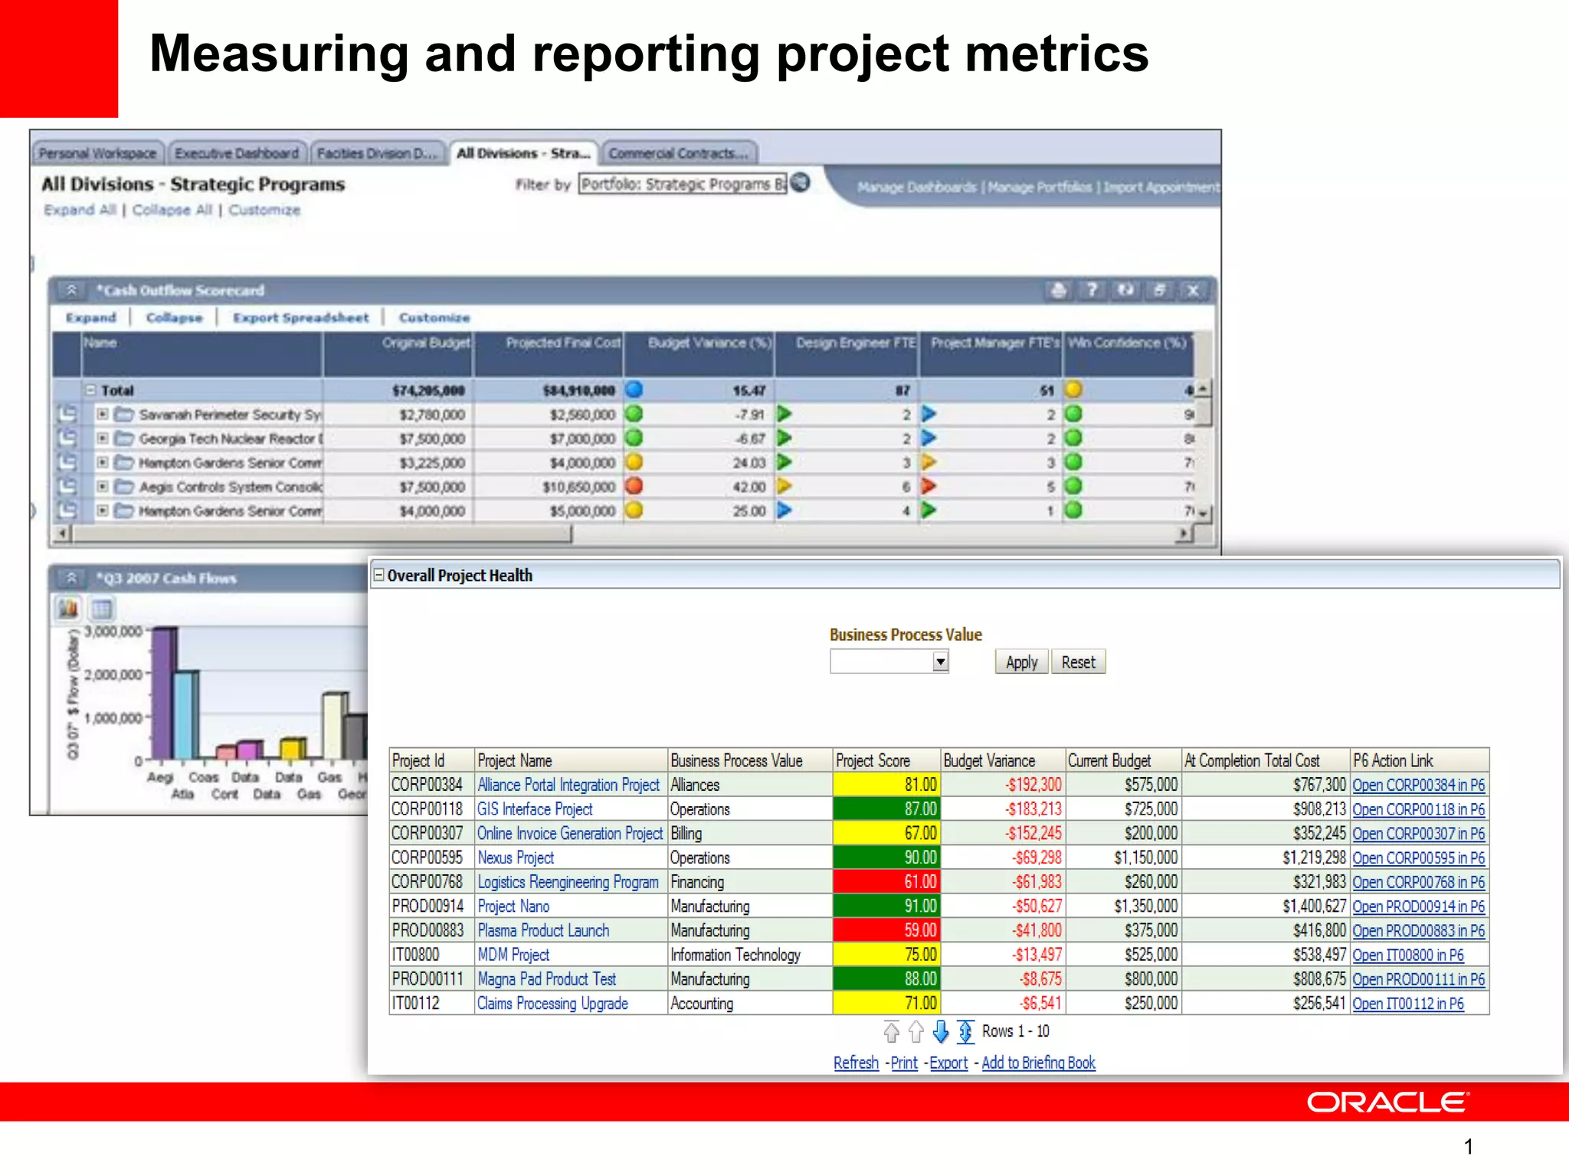Open the Commercial Contracts tab
The image size is (1569, 1176).
point(678,153)
